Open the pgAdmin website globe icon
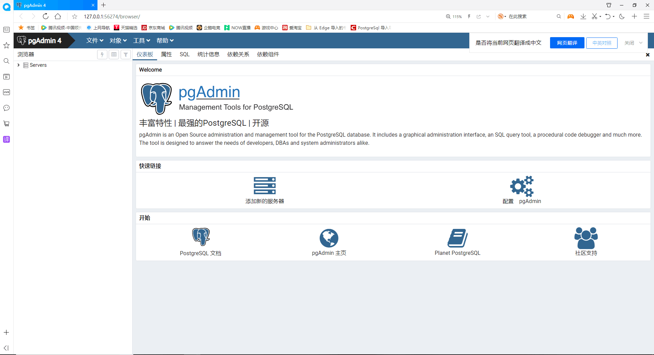 pos(329,238)
